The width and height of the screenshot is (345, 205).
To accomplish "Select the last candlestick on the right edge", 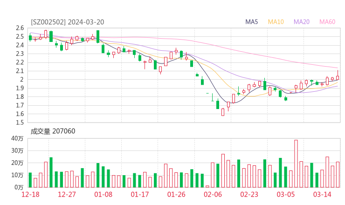I will [x=338, y=75].
